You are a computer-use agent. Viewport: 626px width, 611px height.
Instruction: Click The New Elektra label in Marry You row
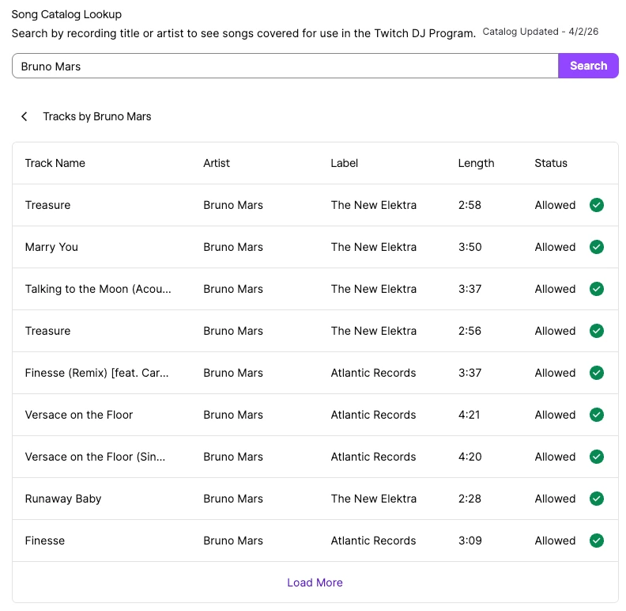(374, 247)
